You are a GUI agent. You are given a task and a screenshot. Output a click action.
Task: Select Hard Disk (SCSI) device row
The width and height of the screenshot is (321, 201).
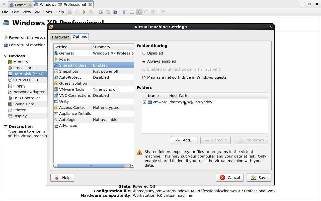27,74
